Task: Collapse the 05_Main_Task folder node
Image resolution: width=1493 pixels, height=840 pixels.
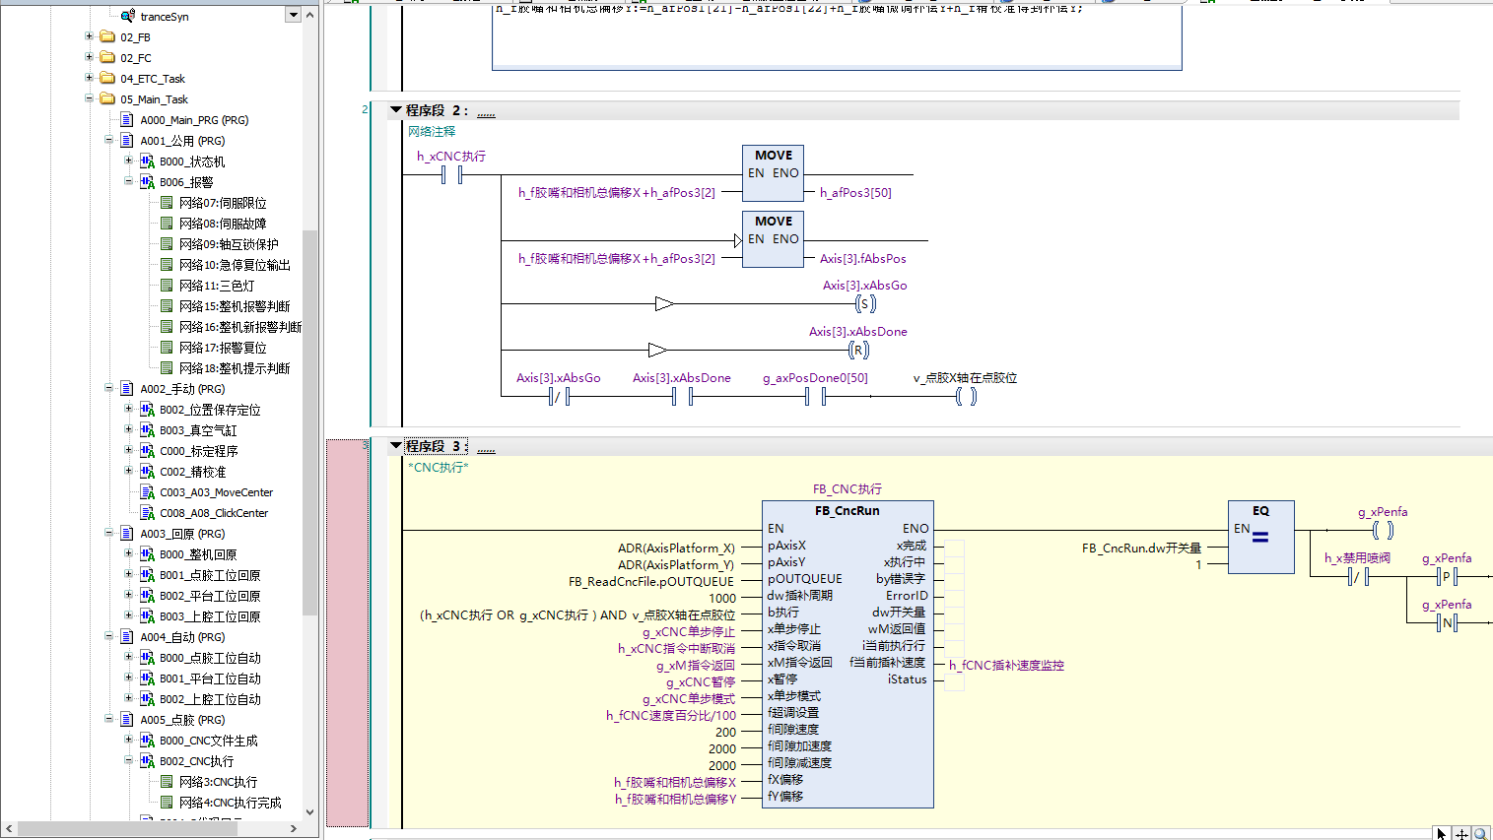Action: (x=89, y=98)
